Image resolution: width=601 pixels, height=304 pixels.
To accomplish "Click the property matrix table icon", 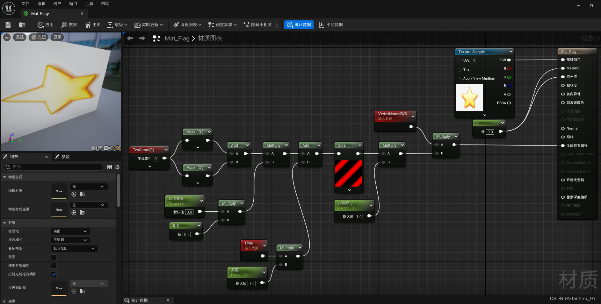I will click(110, 167).
